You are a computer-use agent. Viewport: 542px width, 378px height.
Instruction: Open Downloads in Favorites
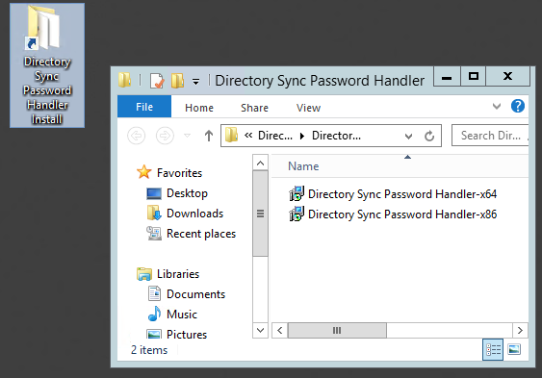coord(195,214)
